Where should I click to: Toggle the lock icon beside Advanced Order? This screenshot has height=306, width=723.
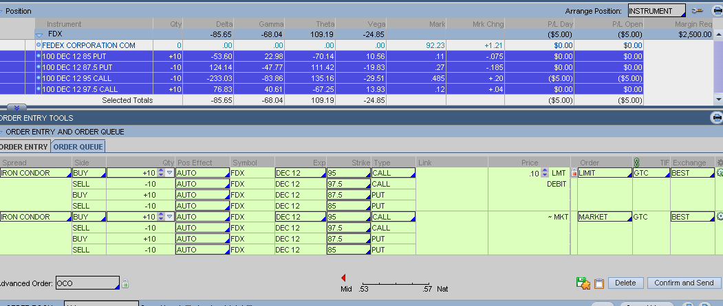125,283
